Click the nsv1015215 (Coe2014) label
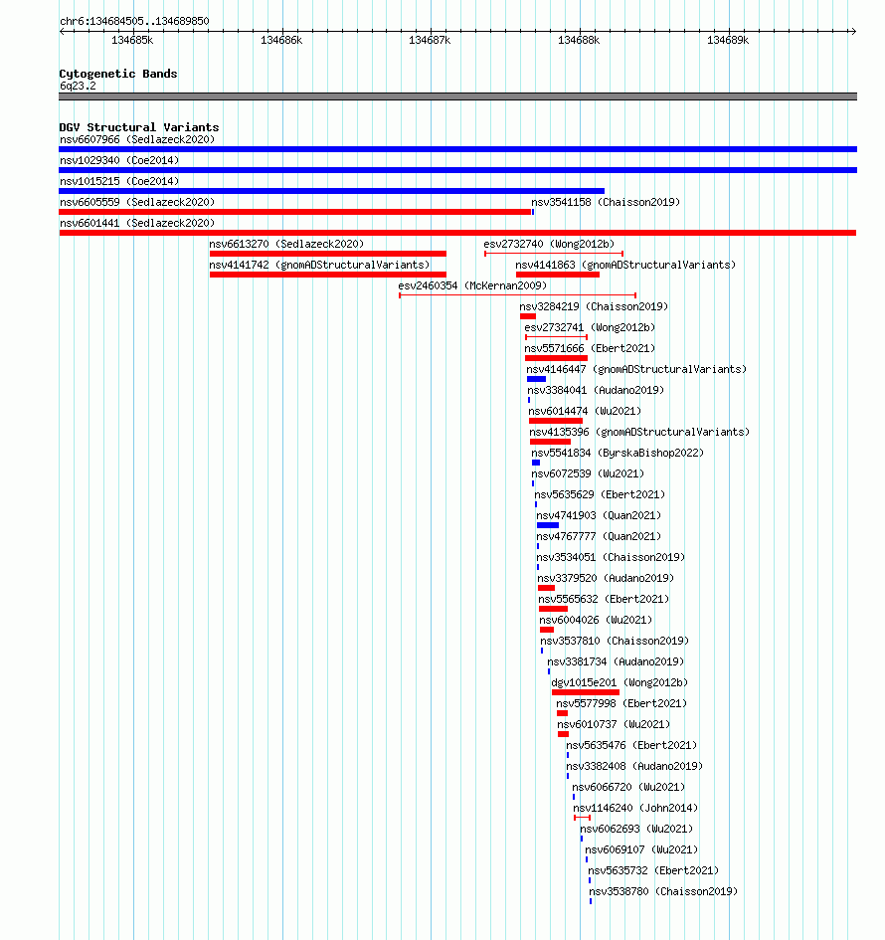Viewport: 885px width, 940px height. tap(119, 181)
